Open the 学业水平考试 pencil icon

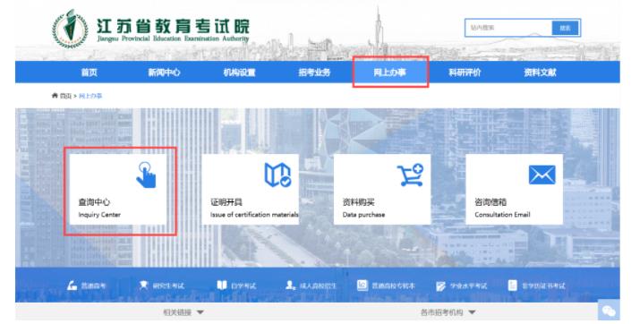[440, 286]
